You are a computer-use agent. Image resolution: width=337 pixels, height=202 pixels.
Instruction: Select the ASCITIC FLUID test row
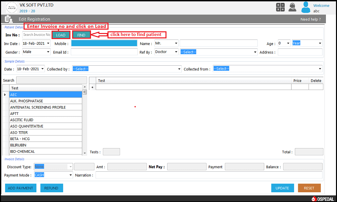[x=45, y=120]
